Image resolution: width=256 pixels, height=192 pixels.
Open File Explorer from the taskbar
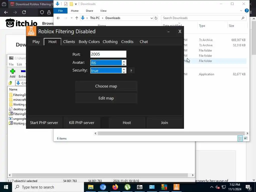pyautogui.click(x=90, y=187)
